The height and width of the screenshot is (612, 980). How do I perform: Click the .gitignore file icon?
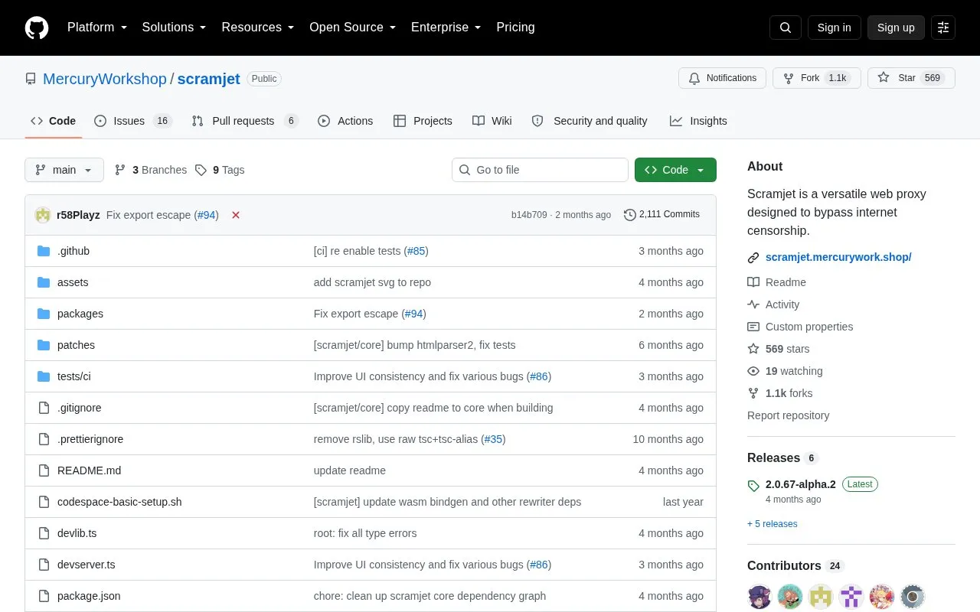[44, 408]
